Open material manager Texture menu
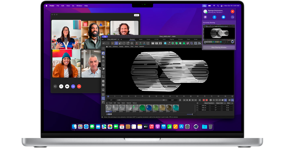This screenshot has height=148, width=285. [x=135, y=103]
